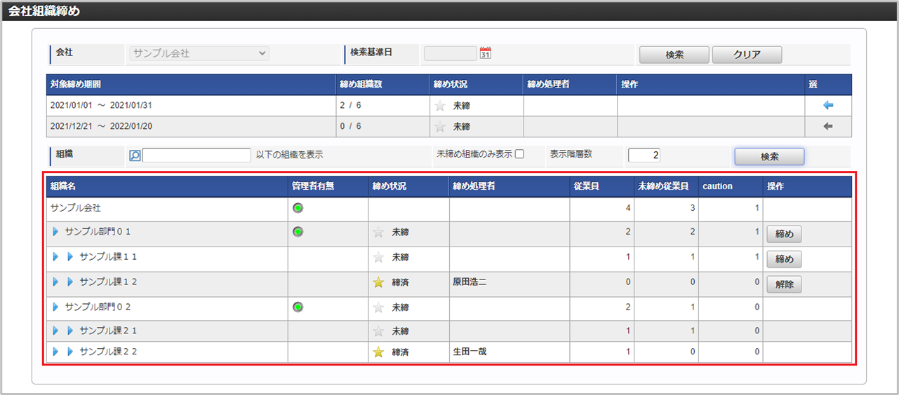Click the gray star for サンプル部門０１

pos(378,232)
